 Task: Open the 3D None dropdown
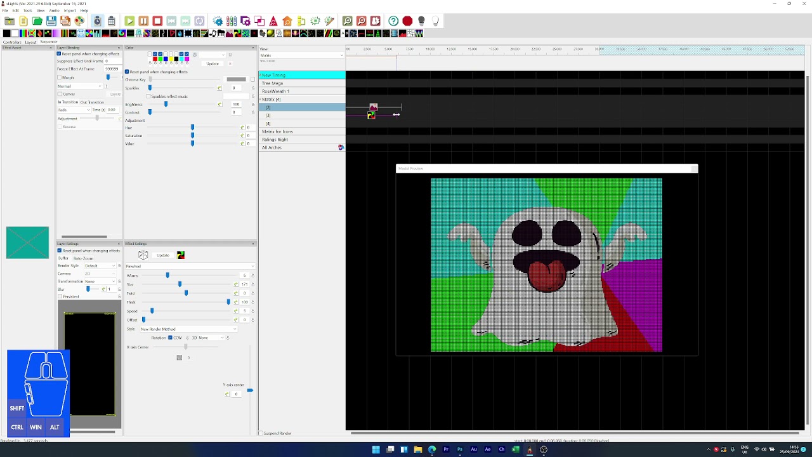pyautogui.click(x=212, y=338)
